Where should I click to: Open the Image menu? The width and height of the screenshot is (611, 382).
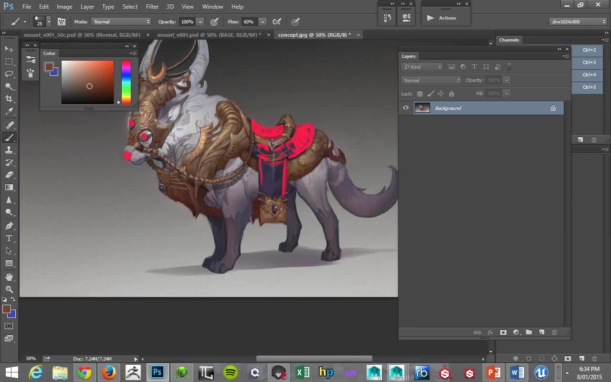pos(64,7)
